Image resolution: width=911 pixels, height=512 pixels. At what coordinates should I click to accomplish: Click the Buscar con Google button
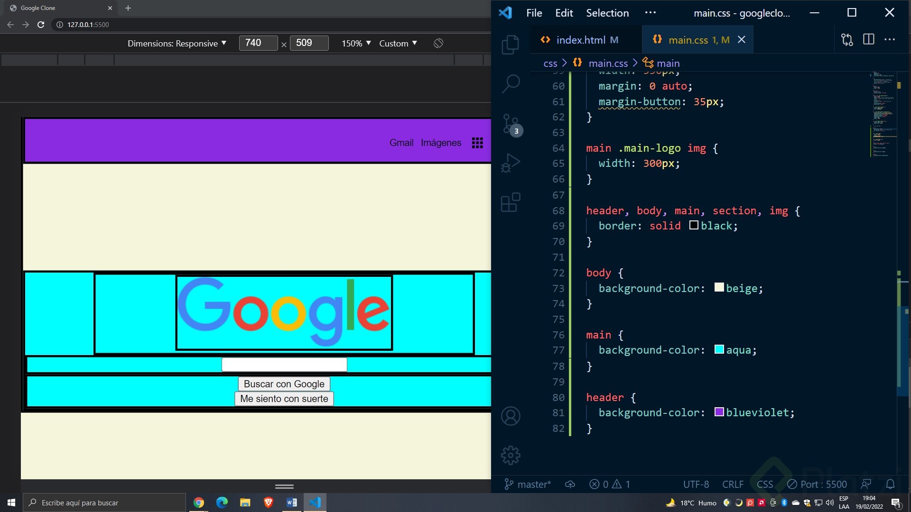(x=284, y=384)
